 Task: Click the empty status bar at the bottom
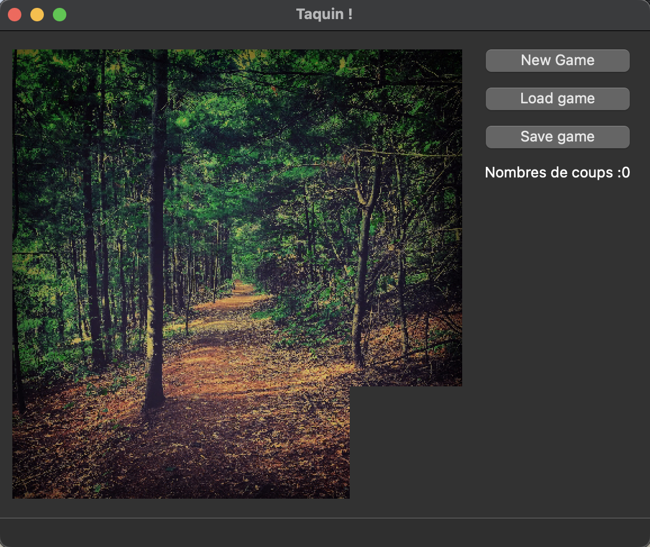(x=325, y=532)
